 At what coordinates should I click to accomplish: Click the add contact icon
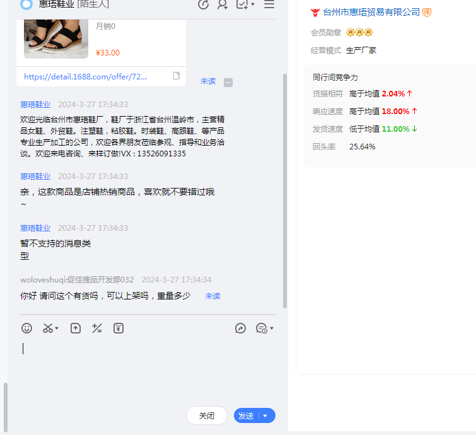(x=223, y=4)
